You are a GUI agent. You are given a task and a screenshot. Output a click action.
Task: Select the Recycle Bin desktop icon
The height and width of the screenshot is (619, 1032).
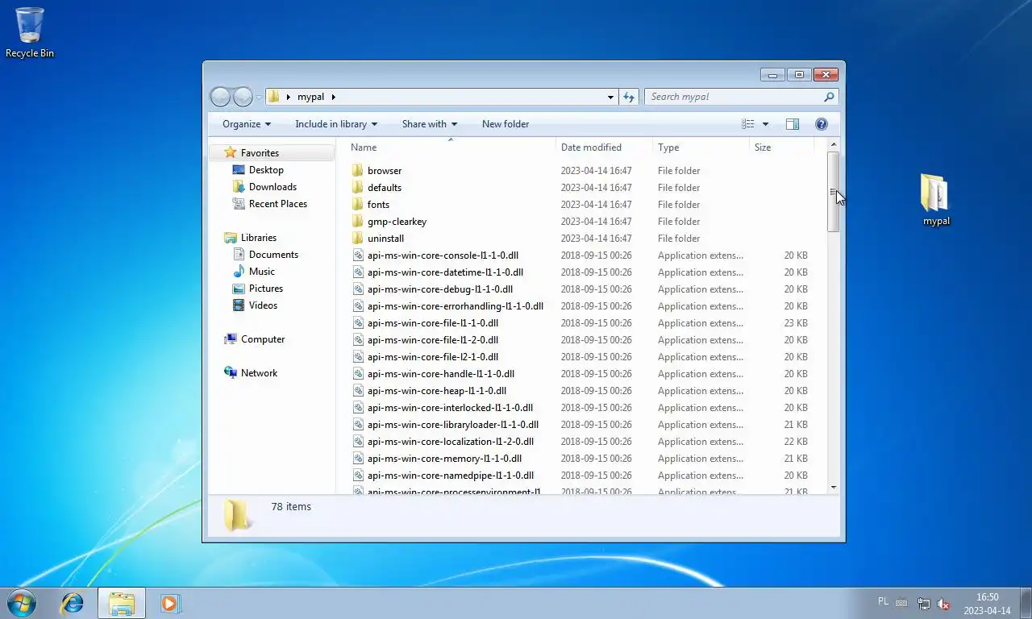click(30, 32)
